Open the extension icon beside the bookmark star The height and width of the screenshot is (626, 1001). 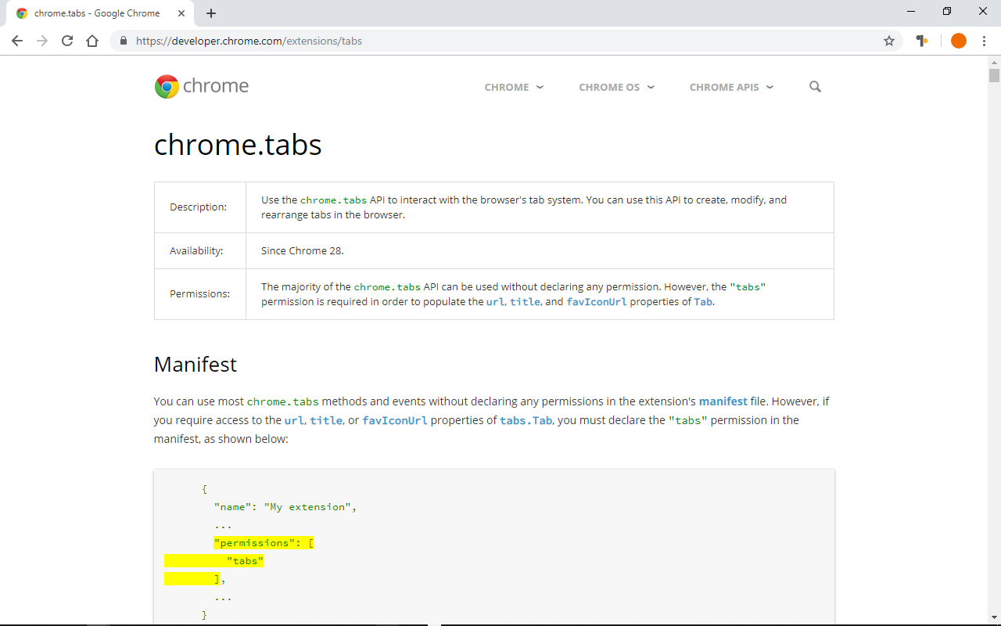923,41
